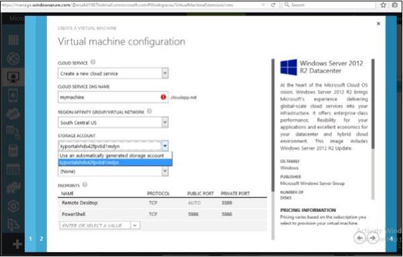Expand the (None) dropdown
This screenshot has width=403, height=257.
[x=165, y=171]
